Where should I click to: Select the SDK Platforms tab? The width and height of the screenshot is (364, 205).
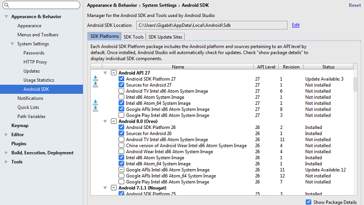[x=105, y=36]
